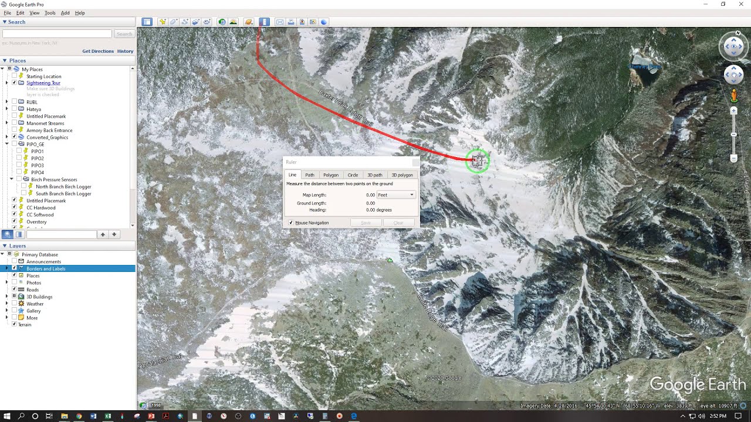Click the Search button

point(124,34)
